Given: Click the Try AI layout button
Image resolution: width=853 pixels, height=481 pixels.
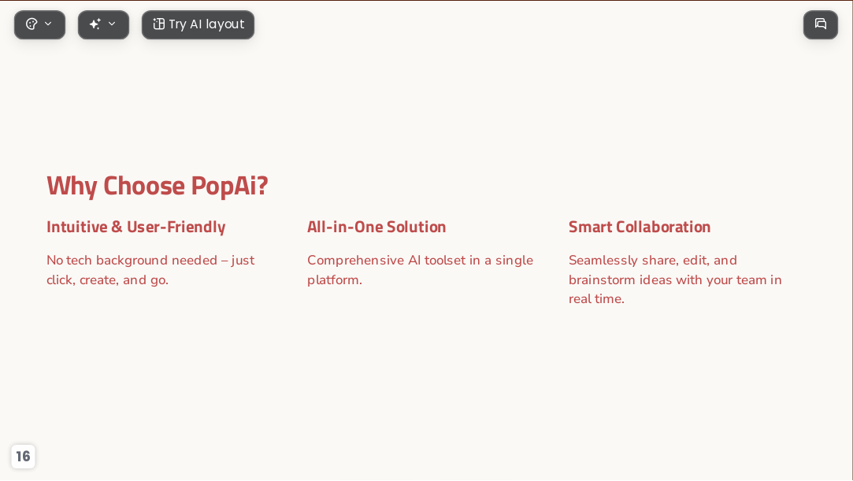Looking at the screenshot, I should tap(198, 24).
